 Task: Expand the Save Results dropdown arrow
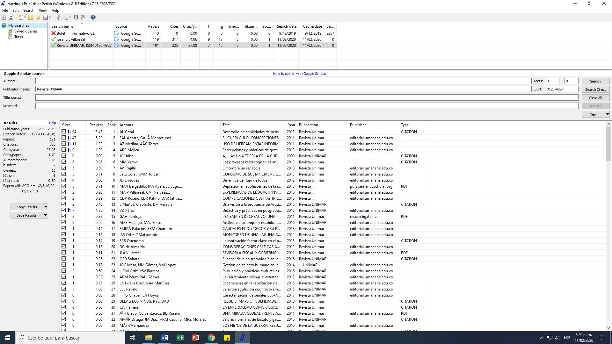pos(46,215)
